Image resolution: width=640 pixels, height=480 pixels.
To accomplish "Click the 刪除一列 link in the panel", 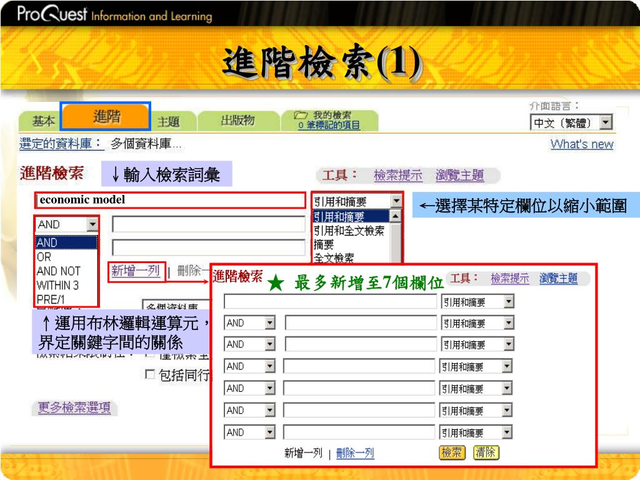I will click(x=355, y=453).
